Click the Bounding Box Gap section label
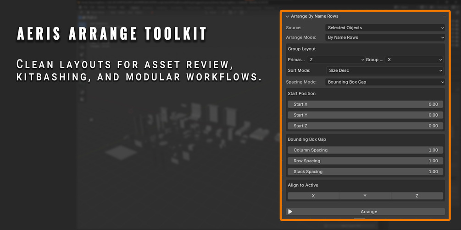This screenshot has height=230, width=461. click(307, 139)
